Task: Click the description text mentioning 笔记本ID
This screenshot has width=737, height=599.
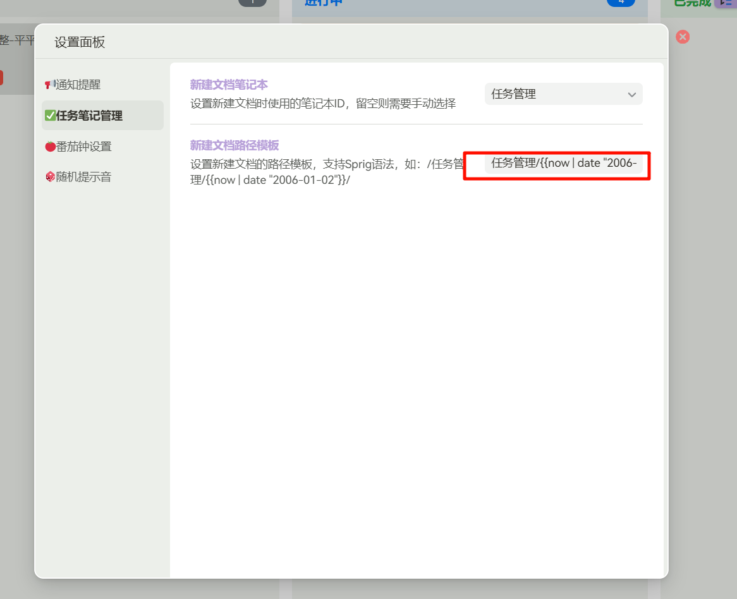Action: click(x=323, y=104)
